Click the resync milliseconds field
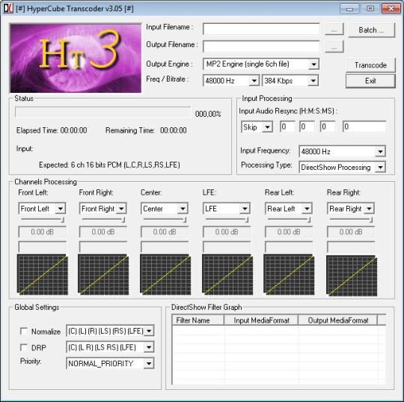 (364, 127)
